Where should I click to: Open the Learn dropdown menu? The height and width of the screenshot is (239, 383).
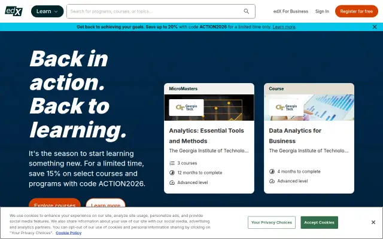(47, 11)
